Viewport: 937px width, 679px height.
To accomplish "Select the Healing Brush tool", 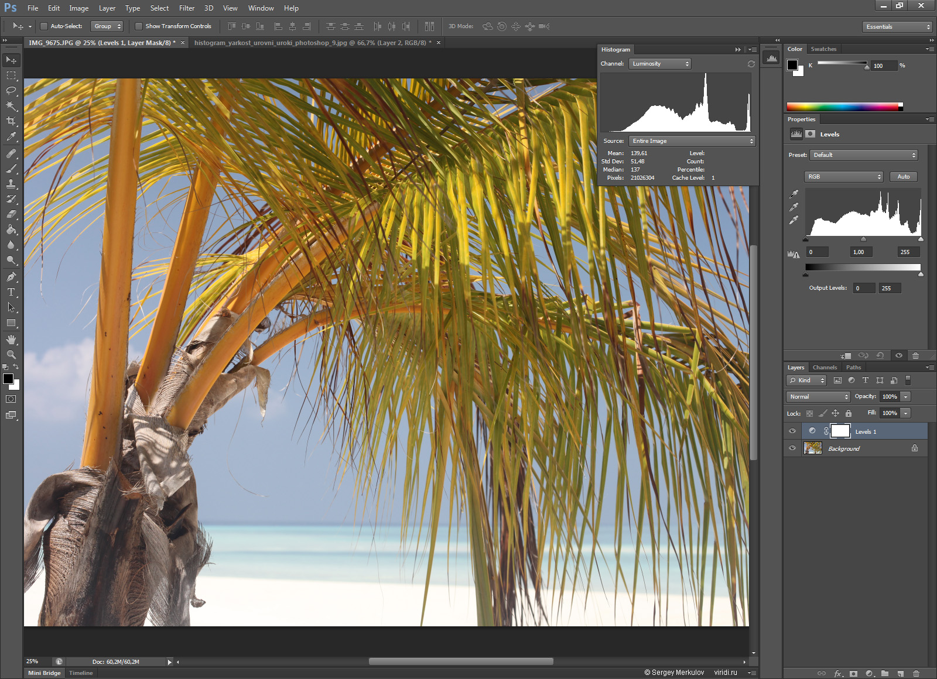I will click(x=11, y=153).
